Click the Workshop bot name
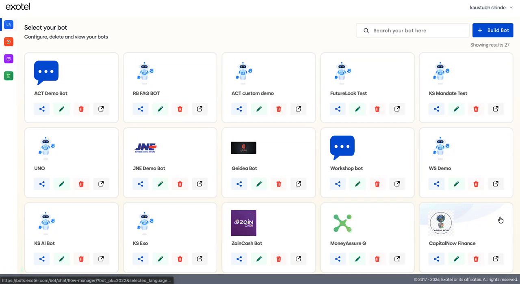Image resolution: width=520 pixels, height=284 pixels. 347,168
